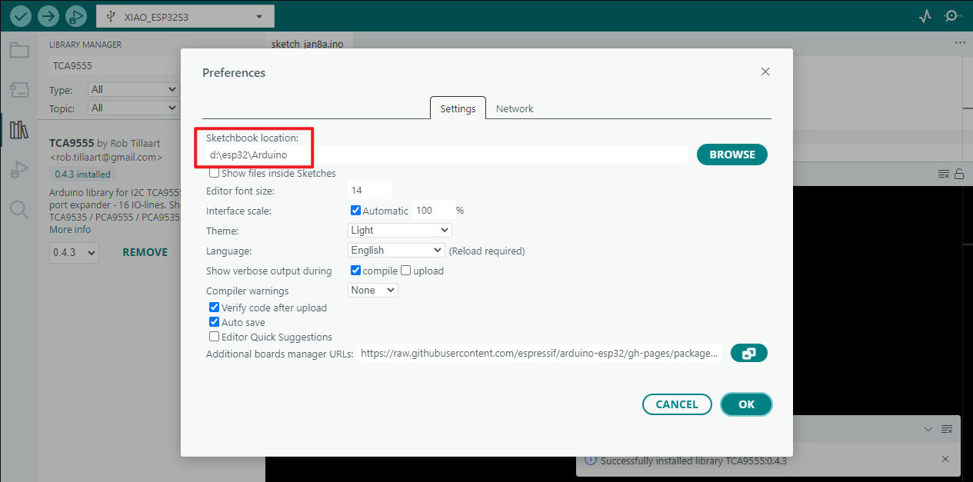Open the Sketchbook folder sidebar icon
The height and width of the screenshot is (482, 973).
(x=19, y=51)
